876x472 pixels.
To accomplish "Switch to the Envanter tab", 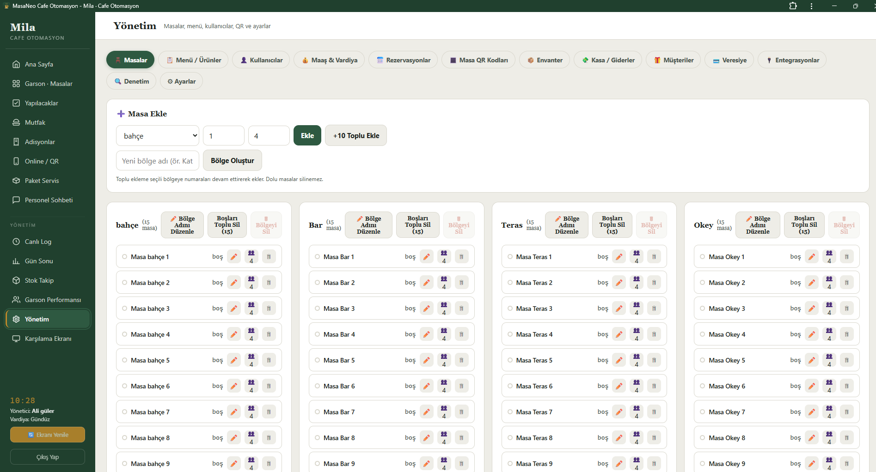I will click(x=545, y=60).
